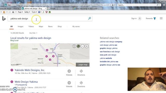
Task: Click related search new york web design
Action: tap(108, 55)
